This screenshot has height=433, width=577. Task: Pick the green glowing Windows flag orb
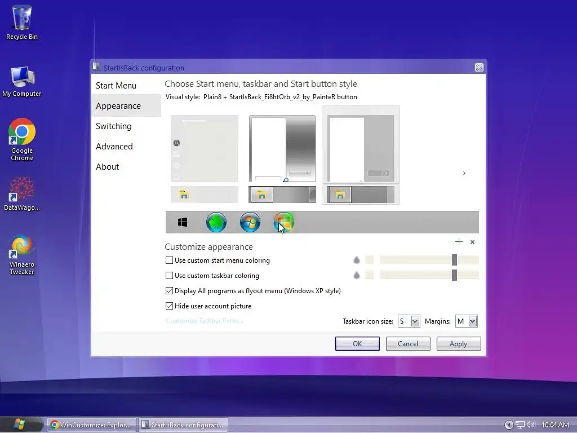[x=284, y=222]
